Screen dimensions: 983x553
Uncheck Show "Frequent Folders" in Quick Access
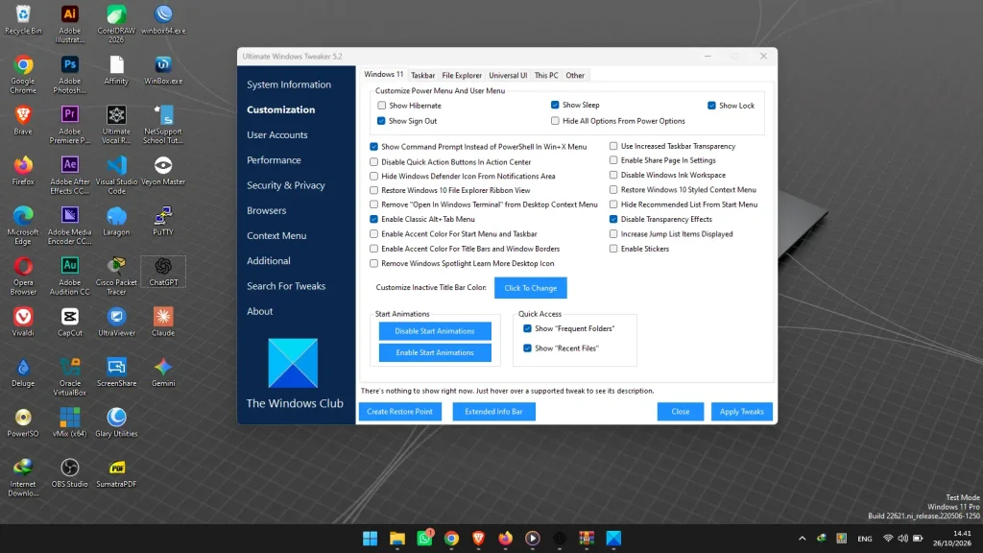527,328
